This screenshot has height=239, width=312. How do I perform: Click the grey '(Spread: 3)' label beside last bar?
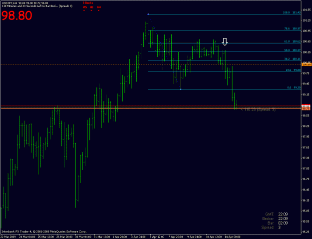tap(266, 109)
